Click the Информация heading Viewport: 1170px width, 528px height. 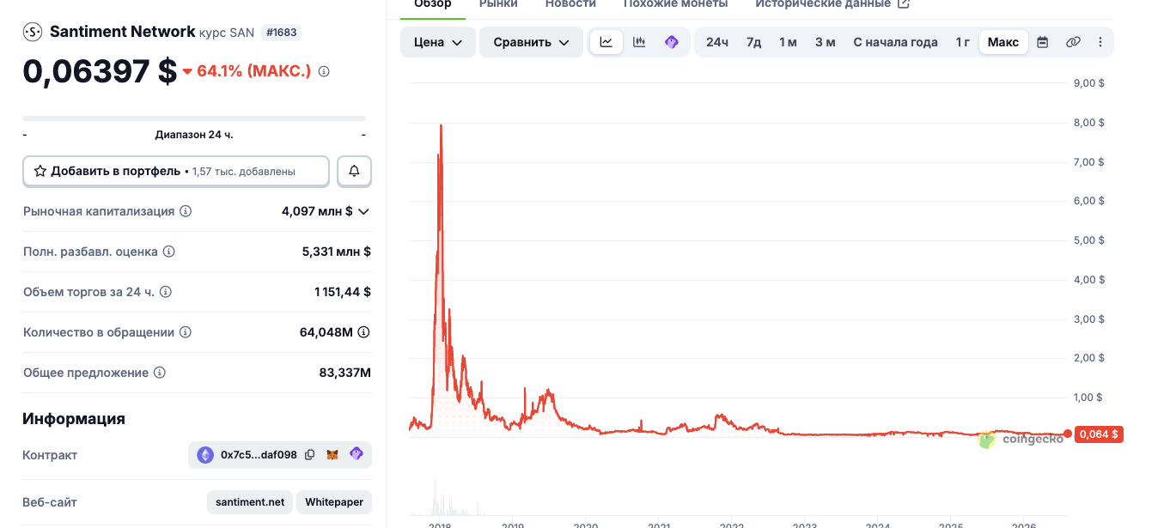[74, 419]
